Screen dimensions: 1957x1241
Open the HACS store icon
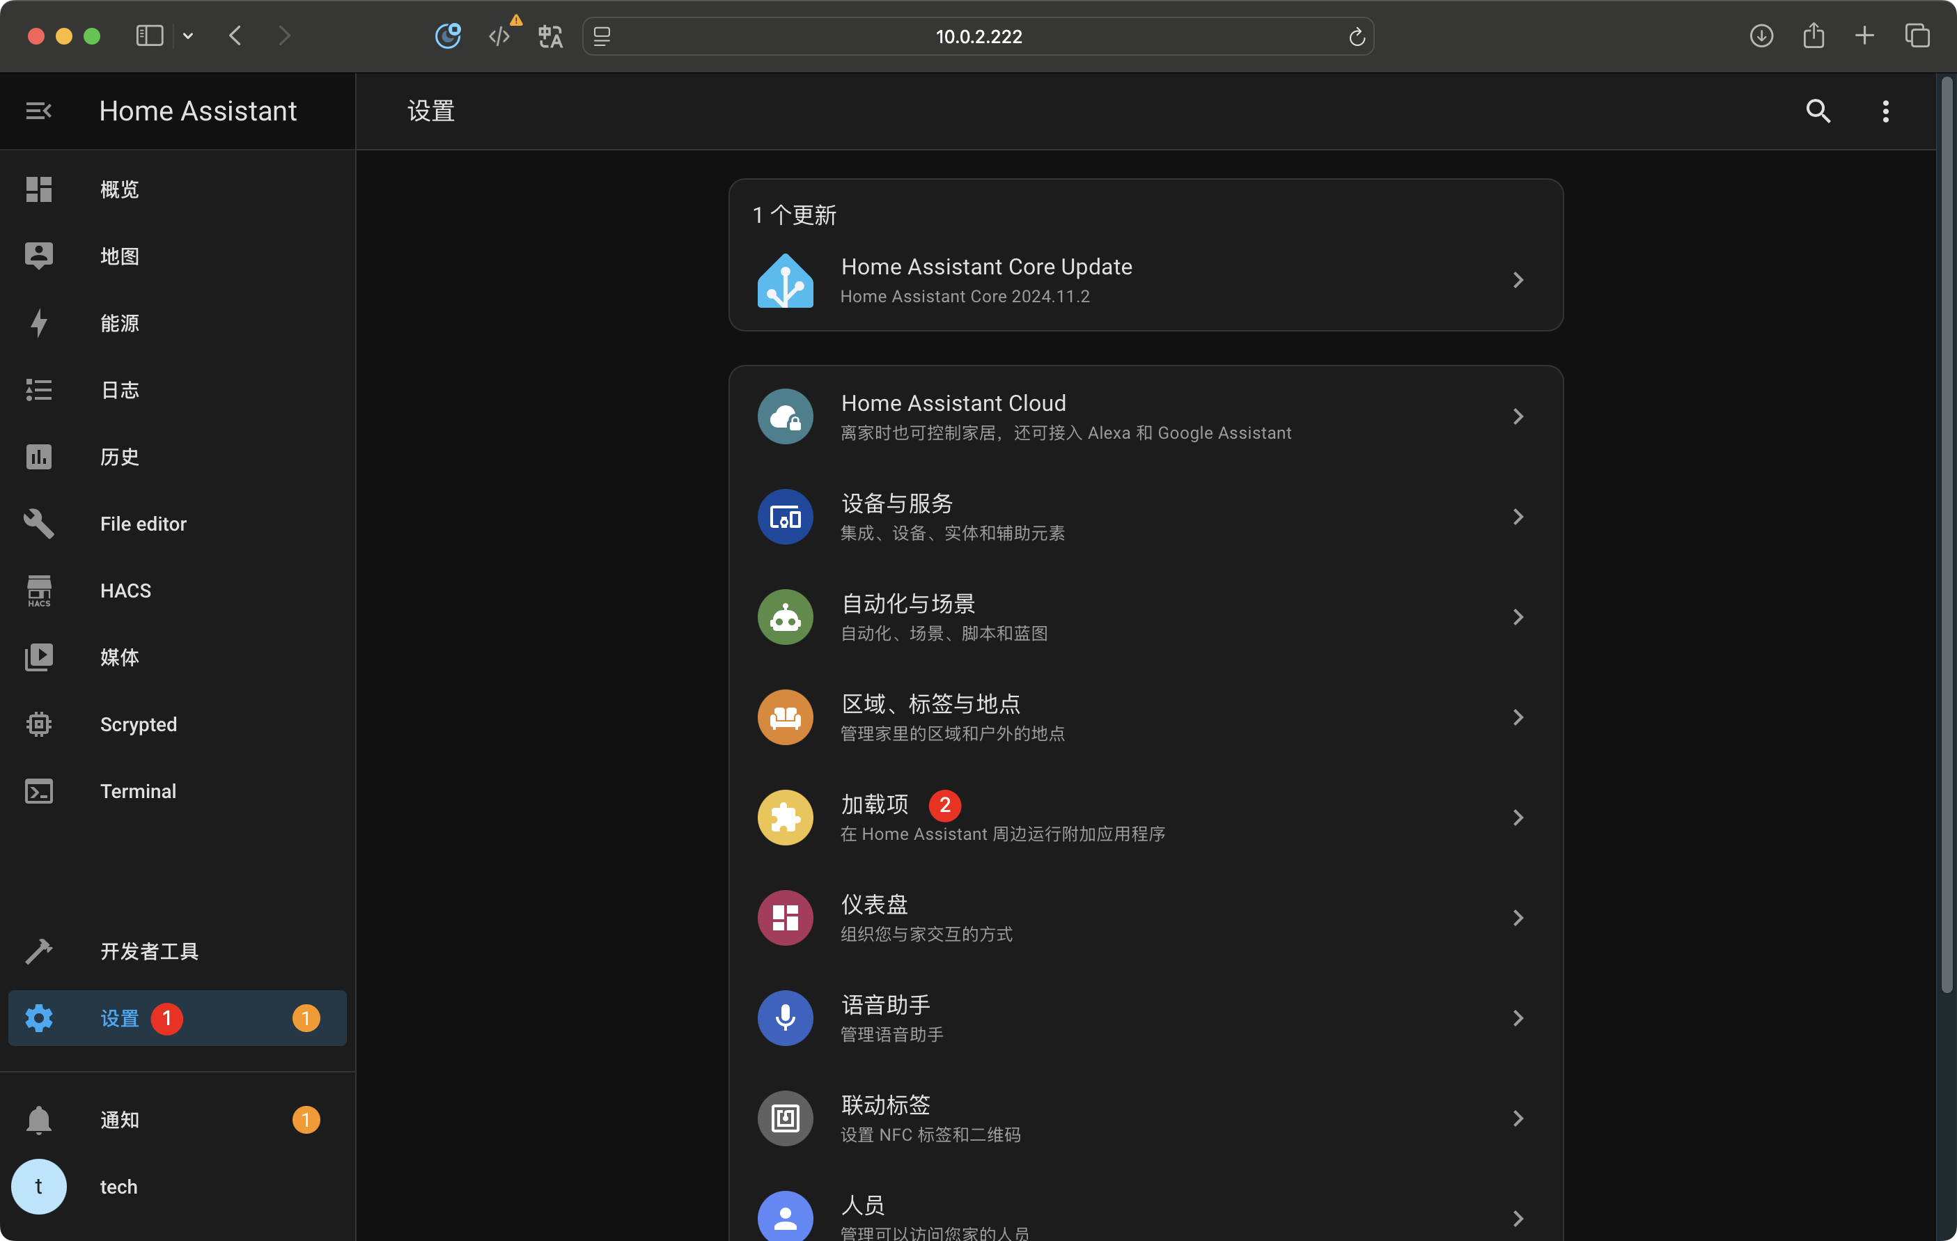point(38,591)
